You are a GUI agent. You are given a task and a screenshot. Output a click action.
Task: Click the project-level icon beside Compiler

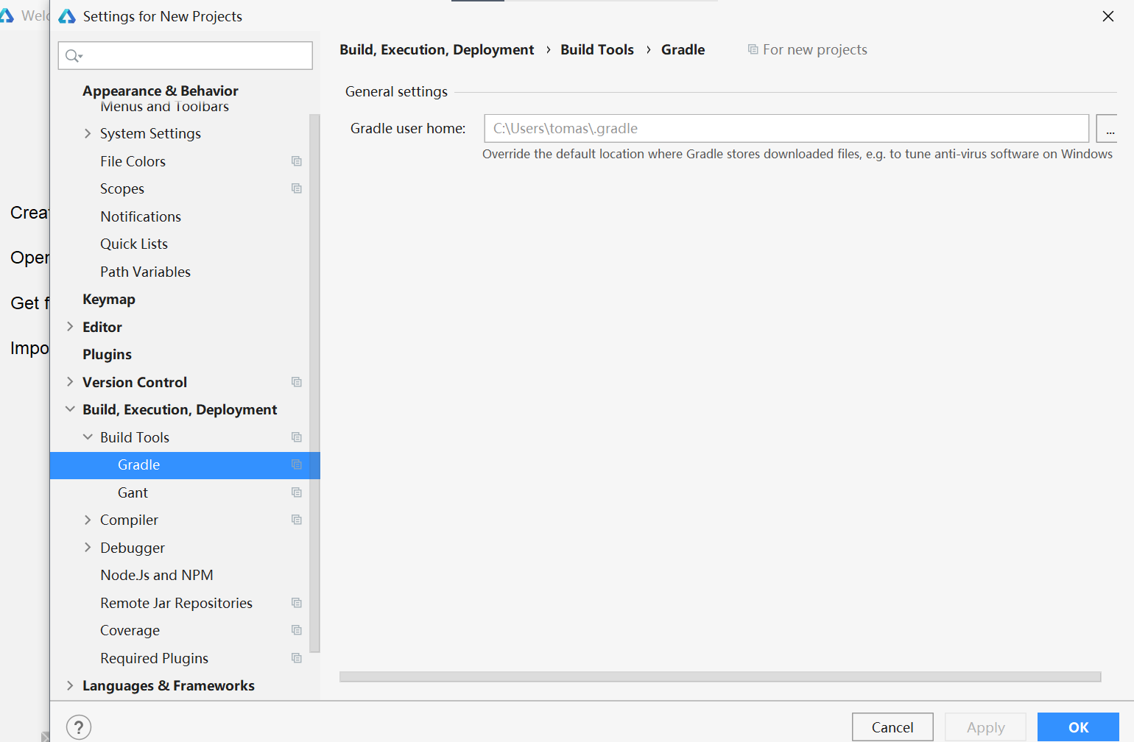[297, 520]
